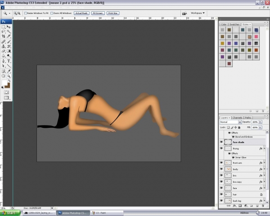The image size is (270, 216).
Task: Select the Magic Wand tool
Action: pos(9,31)
